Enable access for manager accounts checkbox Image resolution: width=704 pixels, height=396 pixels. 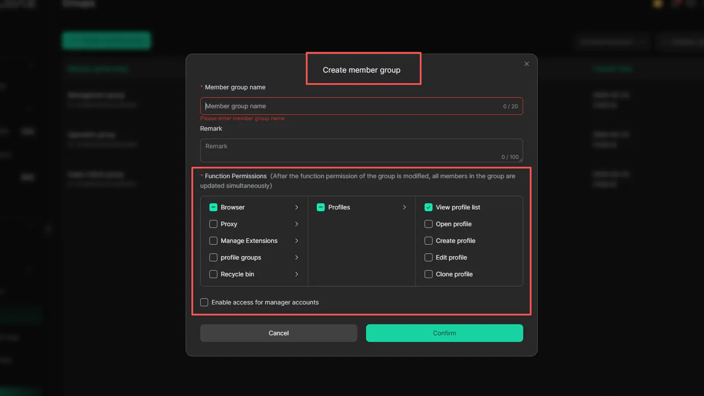pyautogui.click(x=204, y=302)
